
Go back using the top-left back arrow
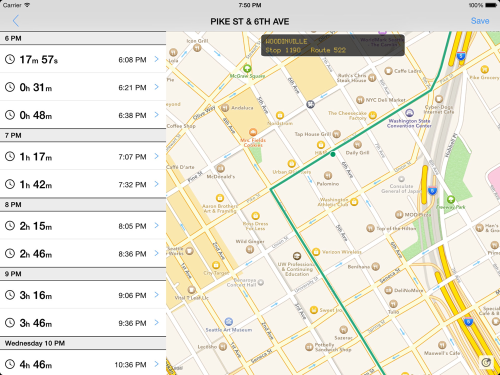[15, 21]
